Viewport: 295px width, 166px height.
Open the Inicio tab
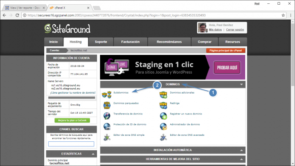(x=54, y=42)
